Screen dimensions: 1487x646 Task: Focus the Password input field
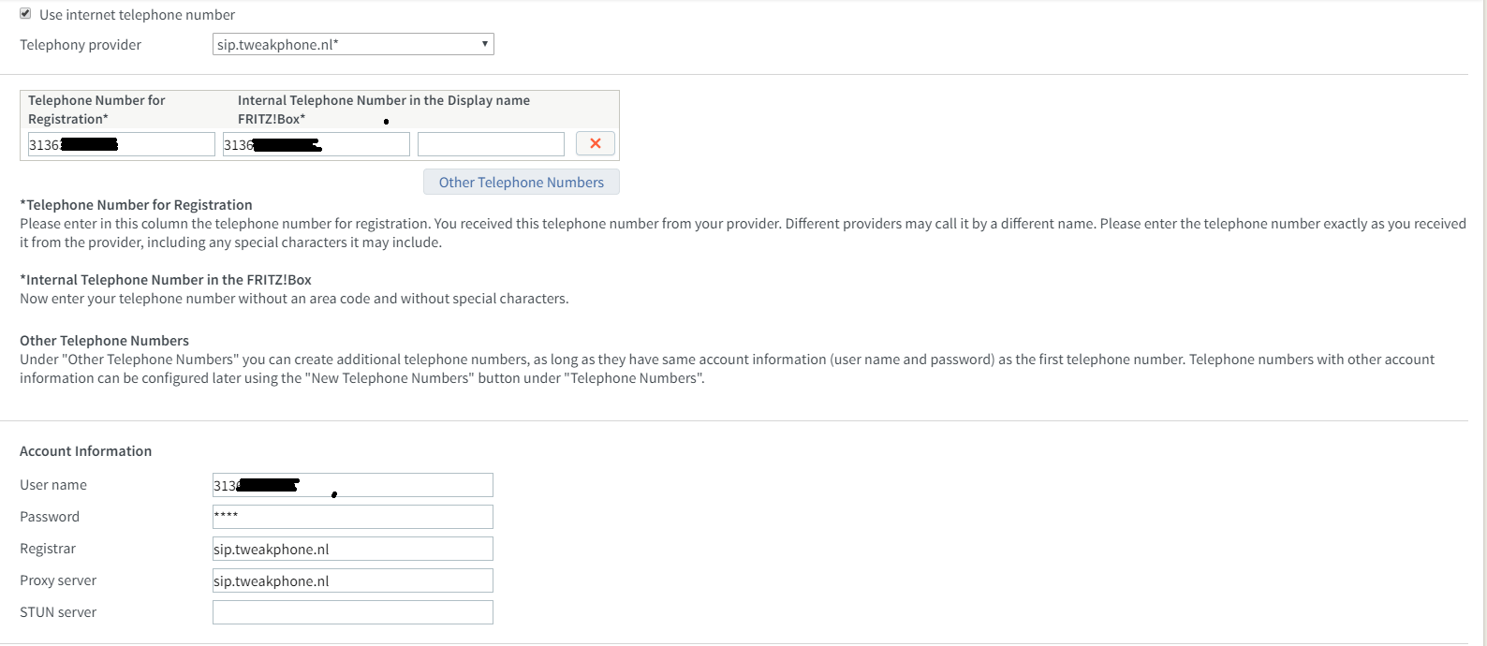coord(352,517)
